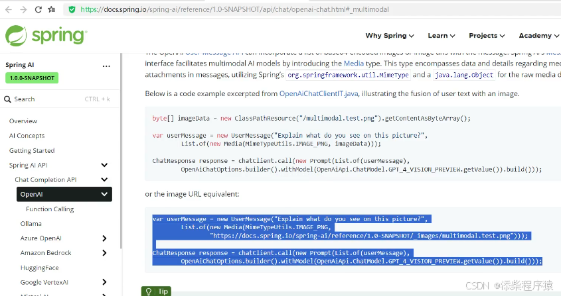Click the search magnifier icon
This screenshot has height=296, width=561.
7,99
